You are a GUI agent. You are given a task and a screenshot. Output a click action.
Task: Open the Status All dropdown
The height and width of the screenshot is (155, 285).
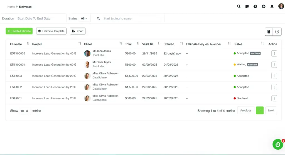click(x=84, y=19)
